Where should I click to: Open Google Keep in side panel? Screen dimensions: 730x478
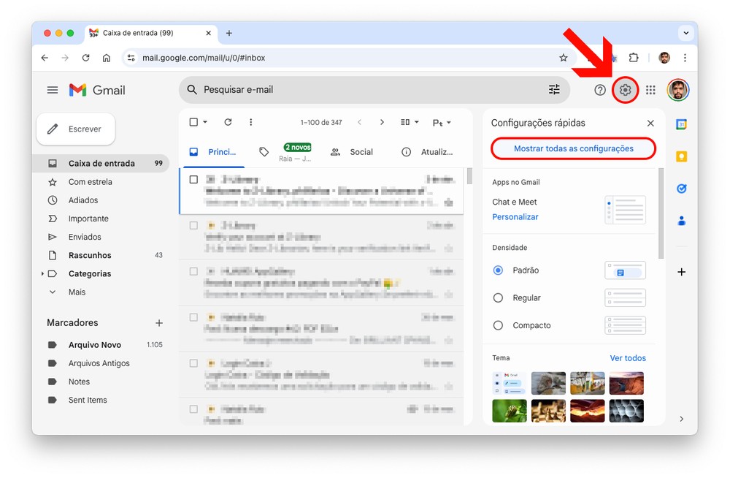681,156
